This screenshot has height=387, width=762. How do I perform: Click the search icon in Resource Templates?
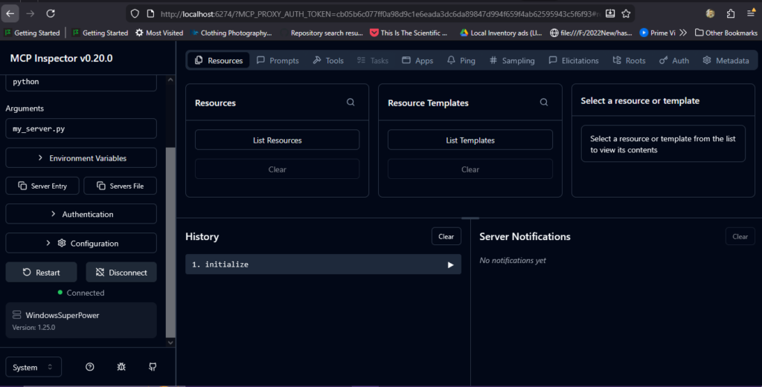pos(544,103)
